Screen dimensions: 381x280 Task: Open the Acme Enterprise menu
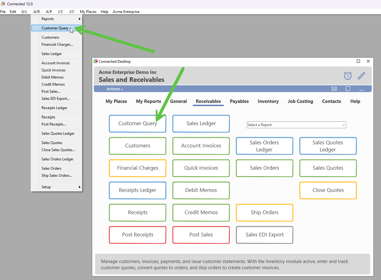point(126,12)
